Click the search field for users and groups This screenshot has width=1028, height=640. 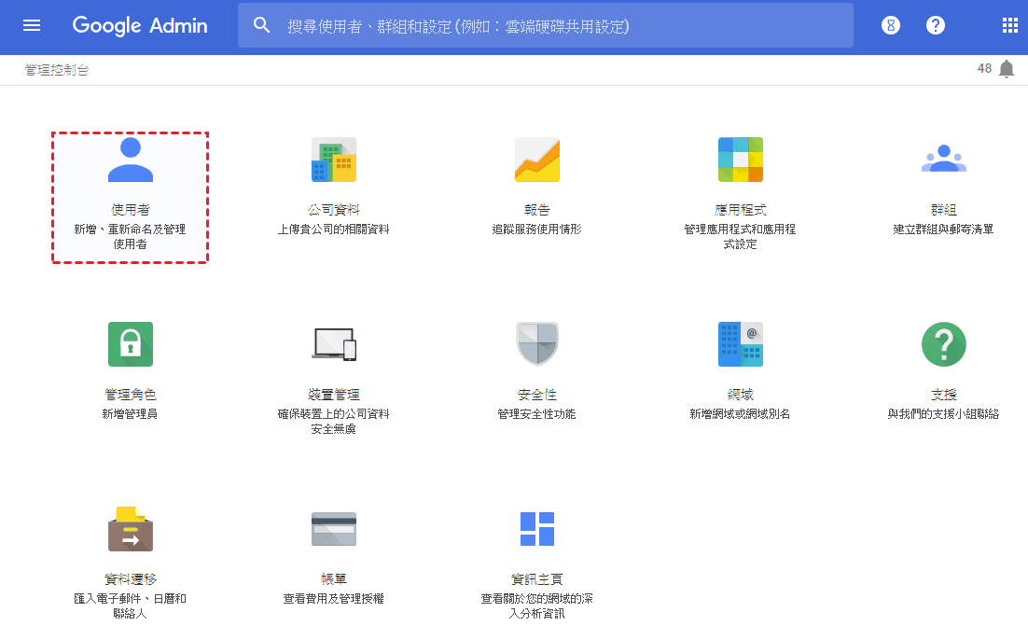(x=560, y=26)
